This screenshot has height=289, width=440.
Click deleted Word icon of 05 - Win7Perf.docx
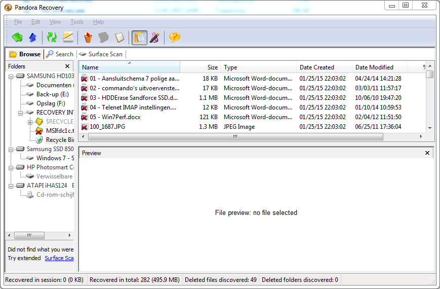click(x=84, y=117)
